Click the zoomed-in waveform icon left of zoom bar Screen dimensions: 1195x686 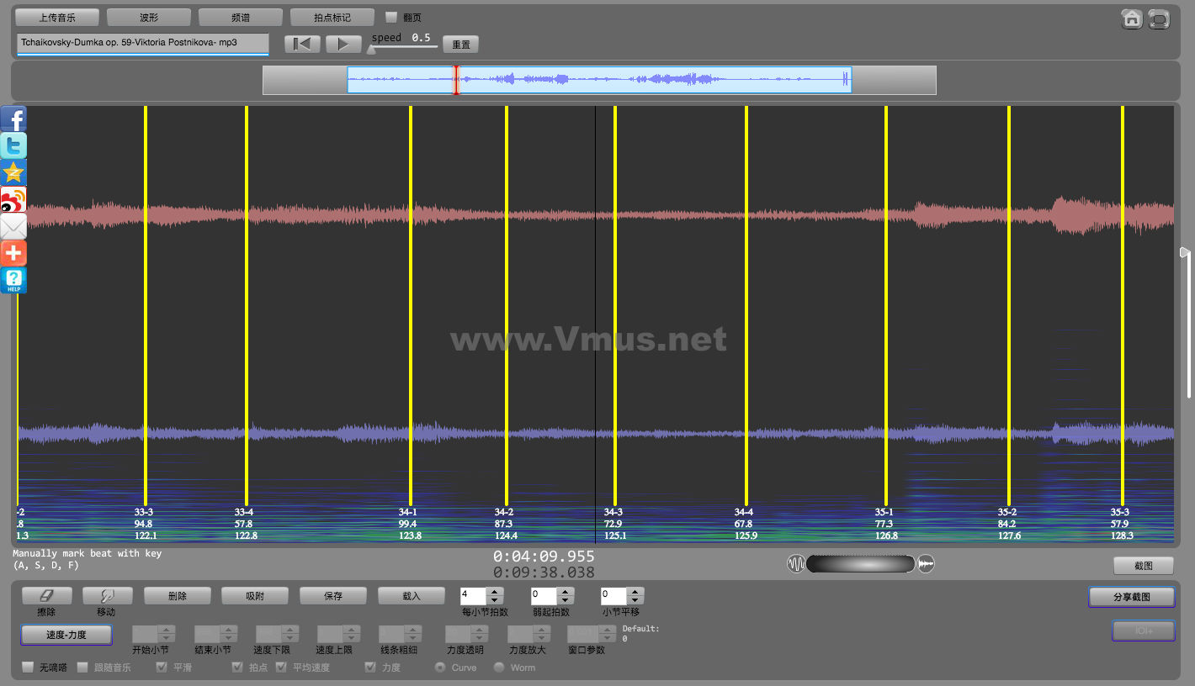[x=796, y=564]
